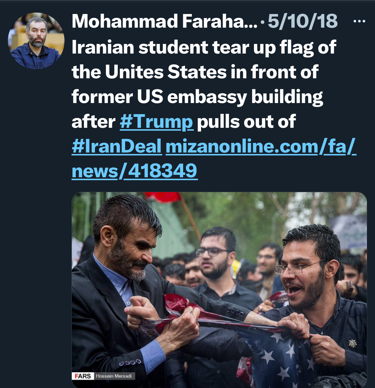Tap the news/418349 link text
Viewport: 375px width, 388px height.
pyautogui.click(x=135, y=171)
